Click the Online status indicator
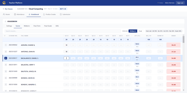Viewport: 187px width, 93px height. (160, 3)
